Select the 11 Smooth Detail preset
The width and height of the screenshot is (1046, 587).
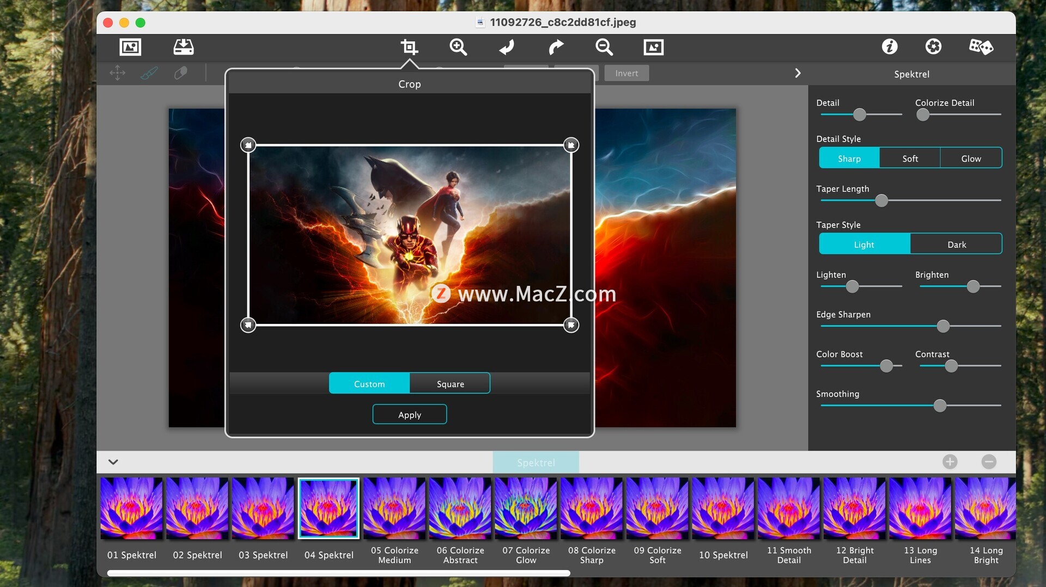pos(789,508)
